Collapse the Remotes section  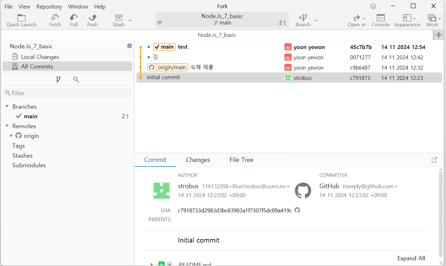coord(7,126)
